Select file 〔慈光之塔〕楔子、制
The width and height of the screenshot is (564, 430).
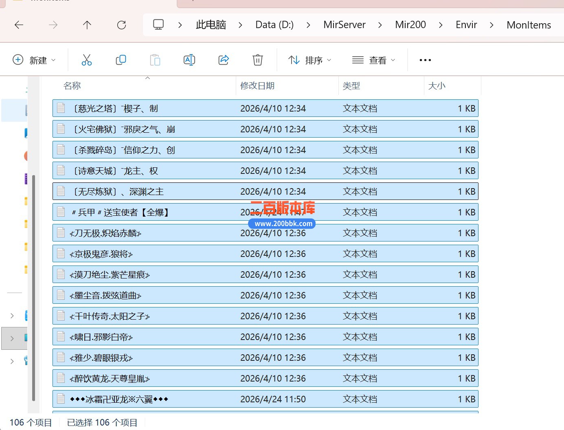point(265,108)
